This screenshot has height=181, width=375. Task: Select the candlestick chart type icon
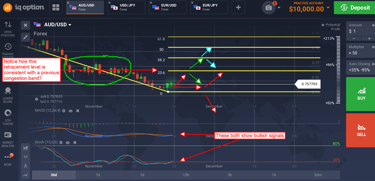tap(25, 147)
